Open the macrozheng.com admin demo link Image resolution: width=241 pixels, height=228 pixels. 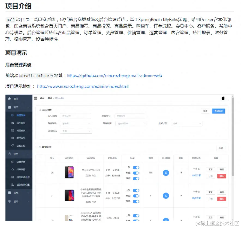click(83, 86)
